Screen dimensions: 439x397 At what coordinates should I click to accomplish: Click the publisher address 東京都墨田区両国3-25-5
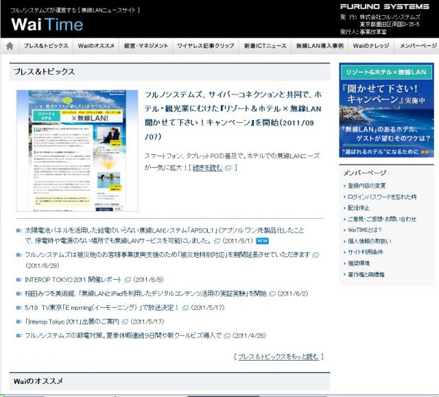coord(390,24)
